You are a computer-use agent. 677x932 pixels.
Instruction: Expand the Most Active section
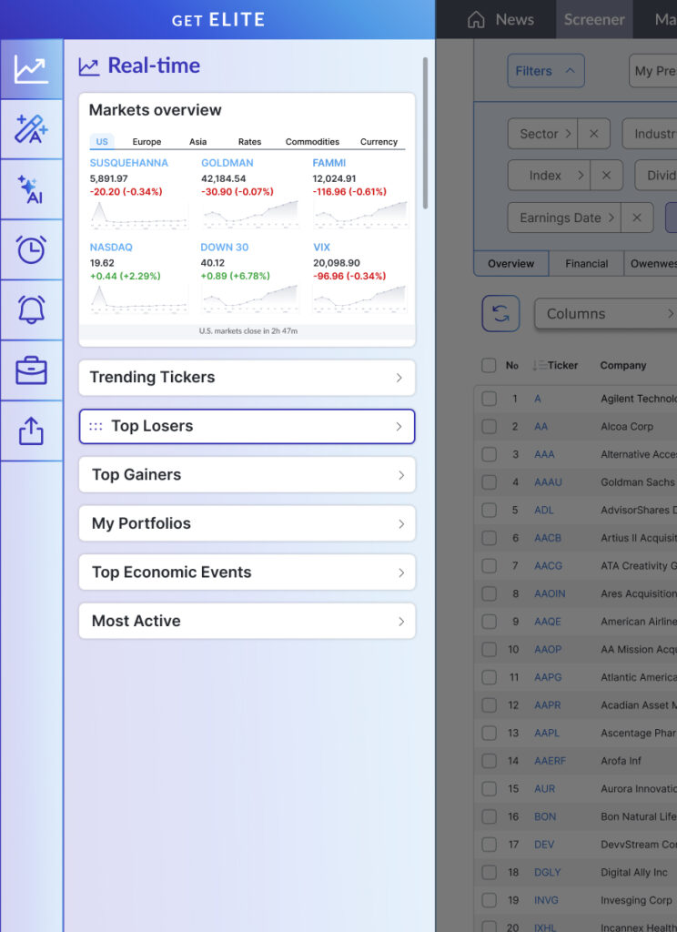click(x=247, y=621)
